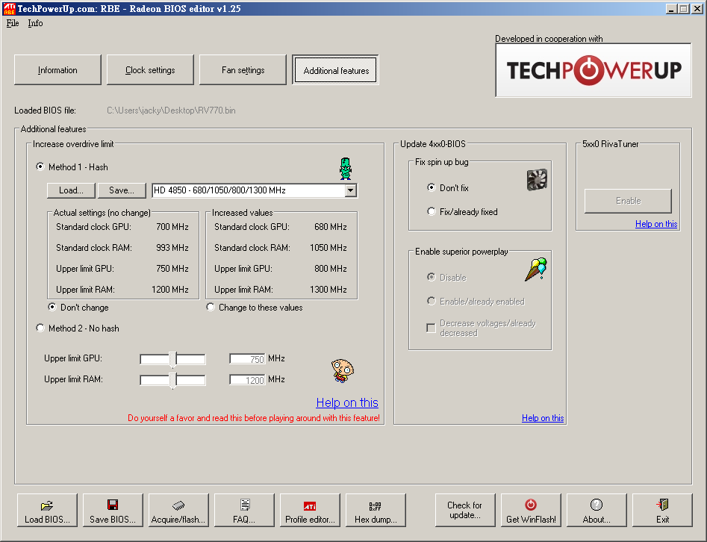Click the Upper limit RAM MHz field

tap(248, 380)
